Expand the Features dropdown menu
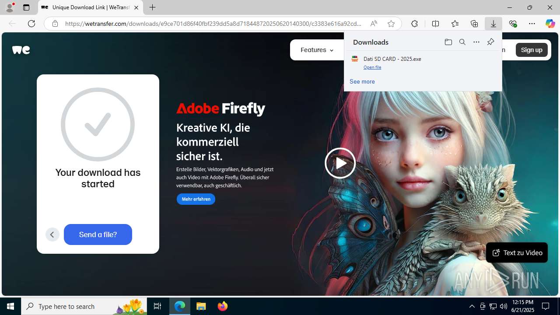 pyautogui.click(x=317, y=50)
